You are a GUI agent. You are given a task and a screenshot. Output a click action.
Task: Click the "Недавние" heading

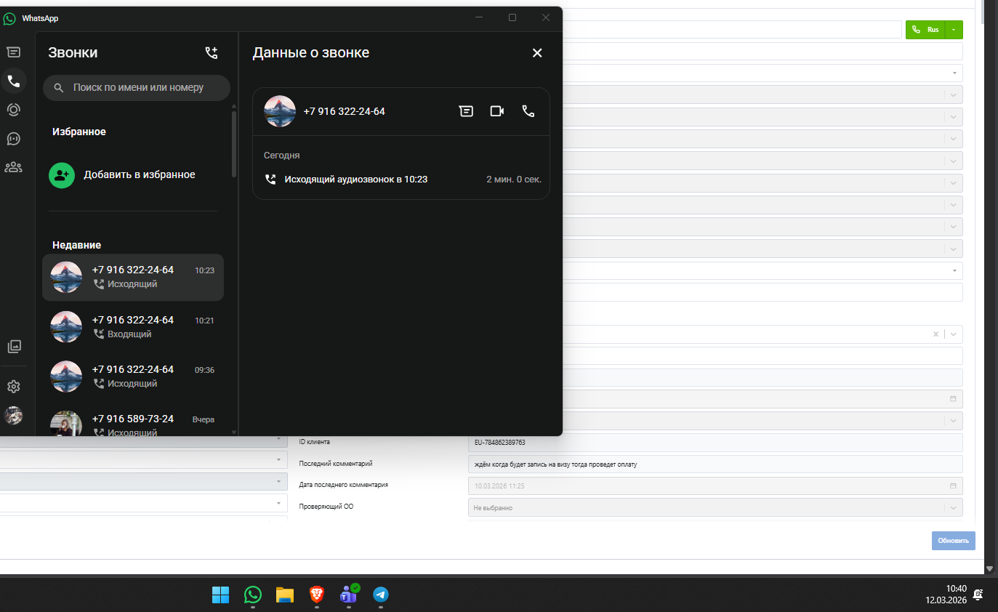click(x=76, y=245)
